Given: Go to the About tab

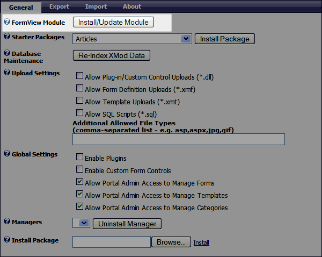Looking at the screenshot, I should (132, 6).
